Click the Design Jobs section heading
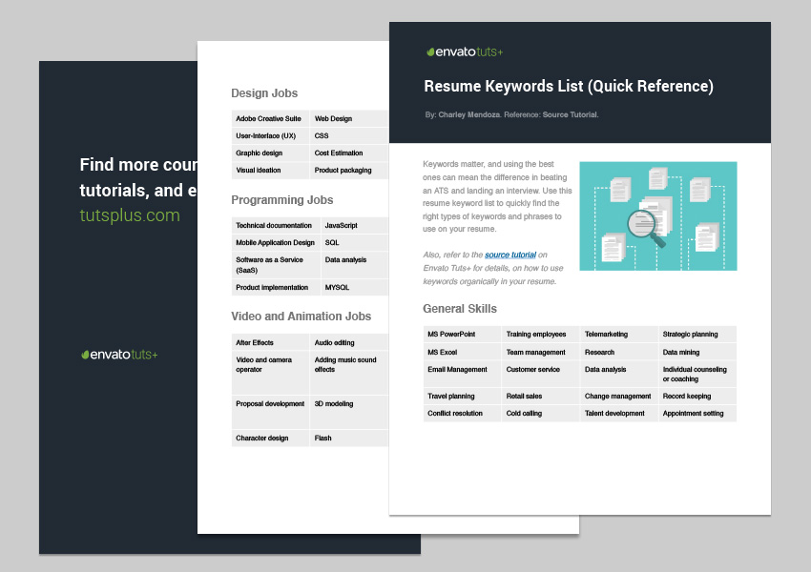 pyautogui.click(x=264, y=93)
